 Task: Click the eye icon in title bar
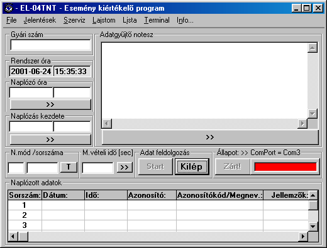pos(9,8)
